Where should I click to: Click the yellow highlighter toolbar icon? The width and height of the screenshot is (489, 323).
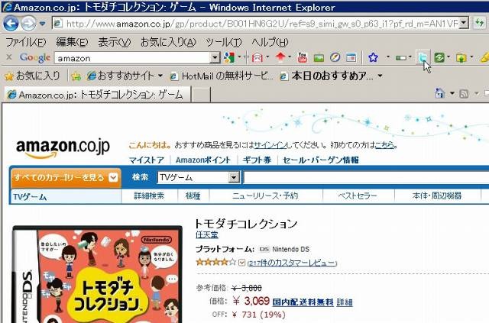coord(484,57)
